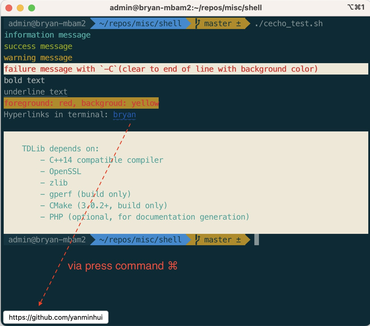Viewport: 370px width, 326px height.
Task: Open the bryan hyperlink in terminal
Action: tap(124, 115)
